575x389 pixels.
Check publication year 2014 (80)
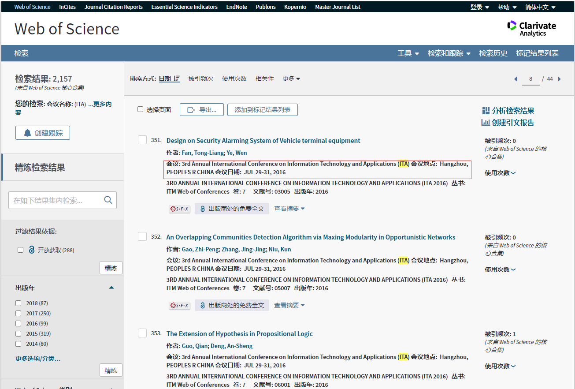click(19, 344)
